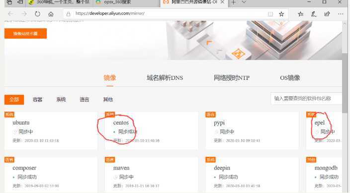Click ubuntu 同步中 status text

click(26, 131)
